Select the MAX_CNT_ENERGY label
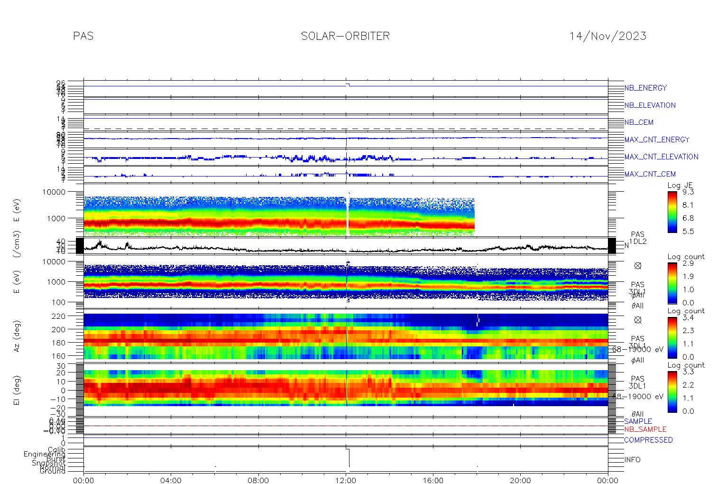Viewport: 717px width, 484px height. coord(657,140)
